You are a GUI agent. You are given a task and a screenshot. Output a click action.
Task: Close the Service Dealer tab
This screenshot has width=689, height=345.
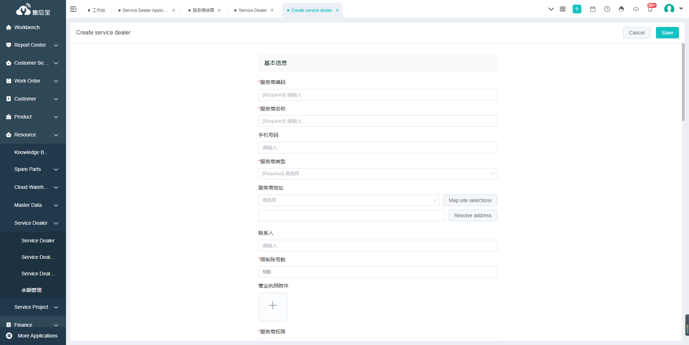click(272, 10)
